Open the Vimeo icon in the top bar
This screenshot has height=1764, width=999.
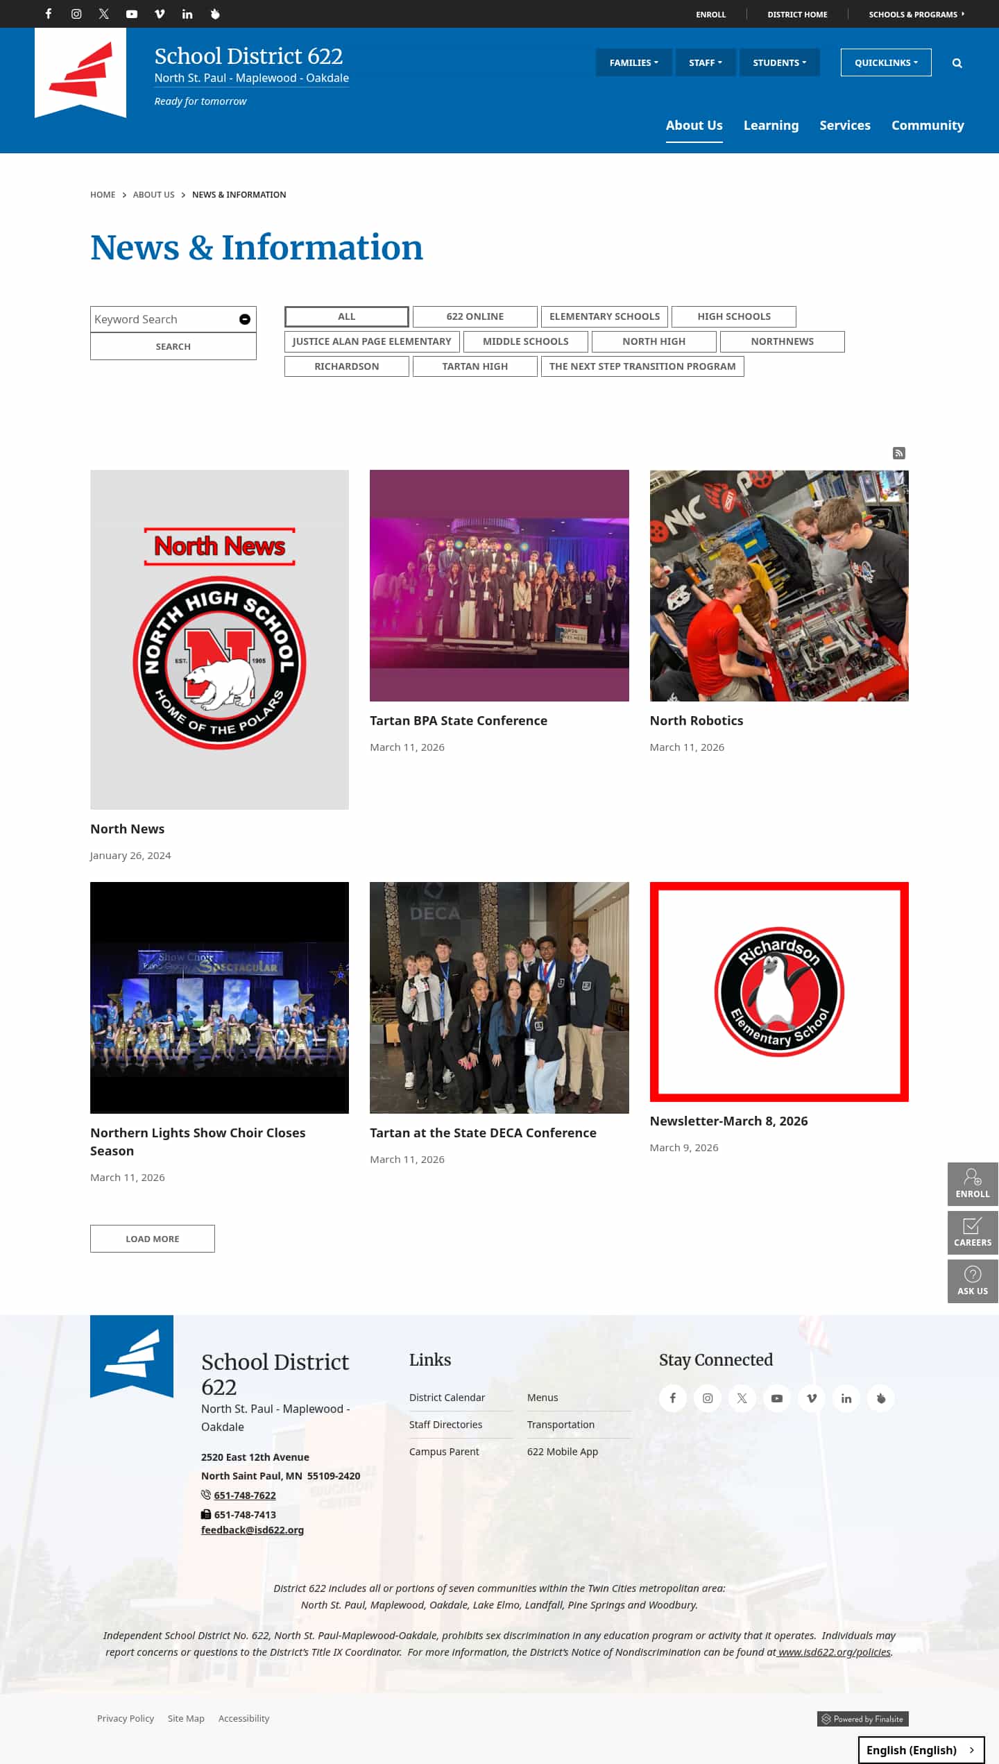point(160,14)
